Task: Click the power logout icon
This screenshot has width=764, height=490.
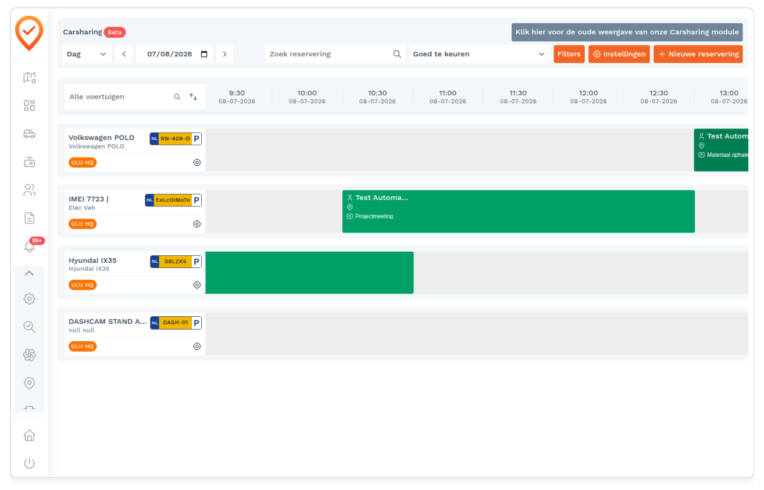Action: tap(29, 463)
